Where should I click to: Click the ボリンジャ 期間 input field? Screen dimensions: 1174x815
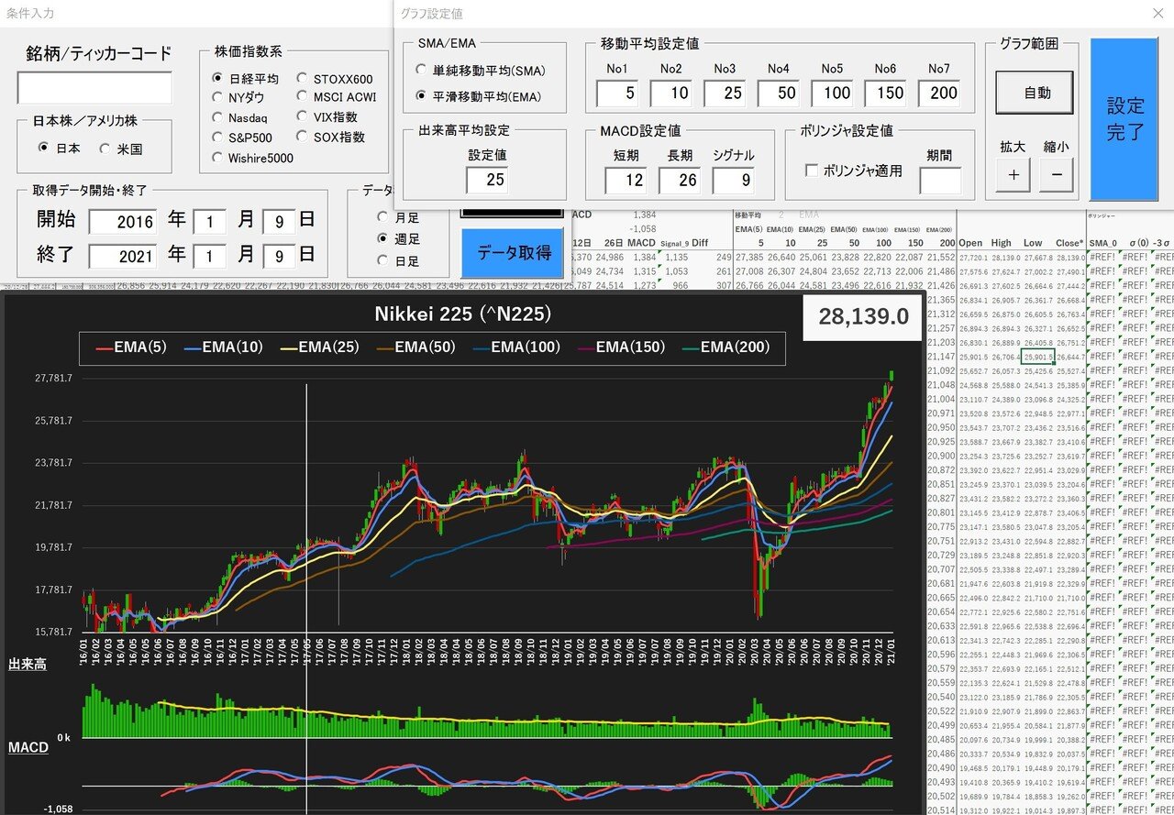[941, 181]
